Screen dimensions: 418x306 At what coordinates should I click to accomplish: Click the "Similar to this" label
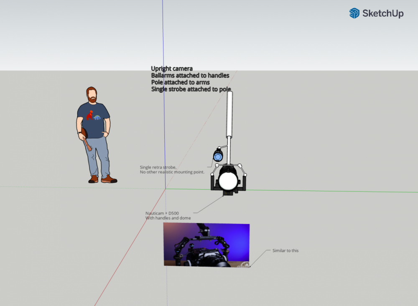[285, 250]
